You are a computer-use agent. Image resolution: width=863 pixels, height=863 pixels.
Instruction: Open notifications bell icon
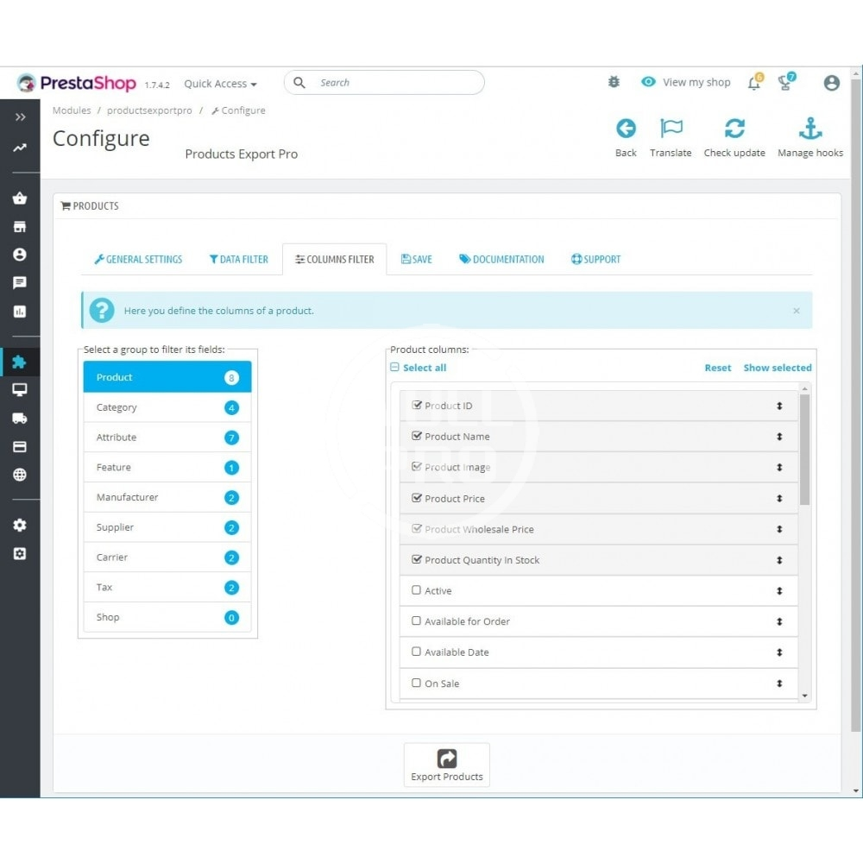[x=754, y=83]
